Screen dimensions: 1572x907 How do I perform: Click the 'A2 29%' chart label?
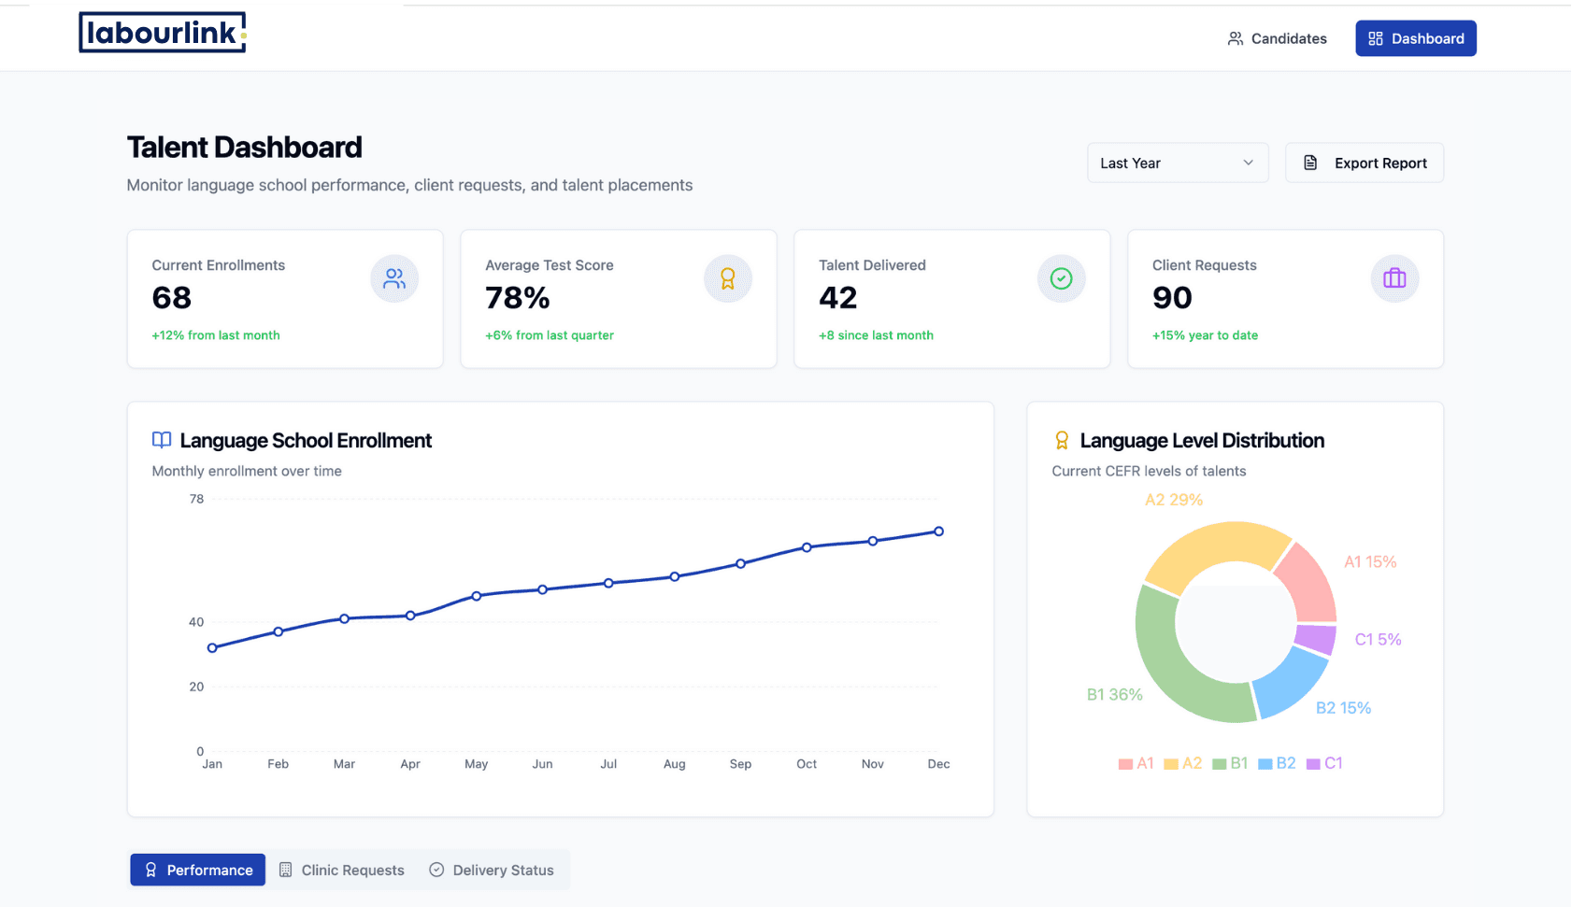pos(1174,500)
